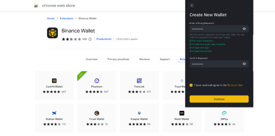Viewport: 275px width, 136px height.
Task: Open the Productivity category link
Action: (x=104, y=39)
